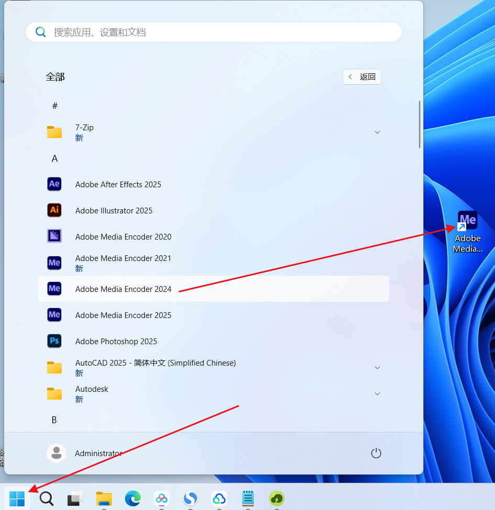
Task: Click the Me icon for Media Encoder 2025
Action: pos(54,314)
